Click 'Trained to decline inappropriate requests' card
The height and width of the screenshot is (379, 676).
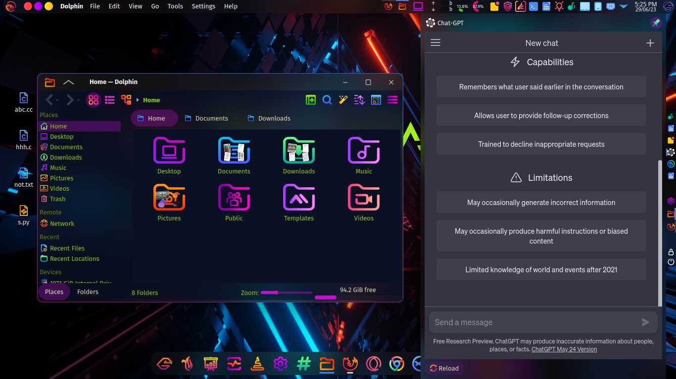click(x=541, y=144)
